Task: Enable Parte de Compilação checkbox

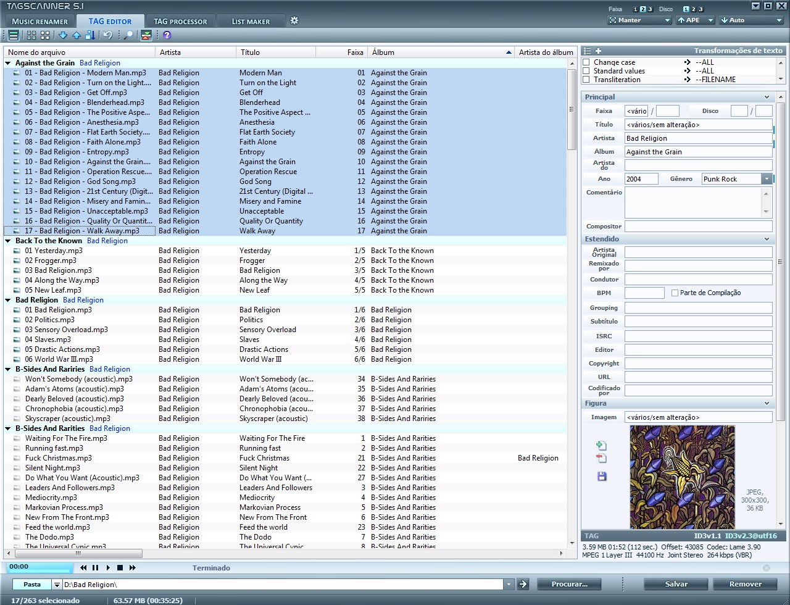Action: pos(673,293)
